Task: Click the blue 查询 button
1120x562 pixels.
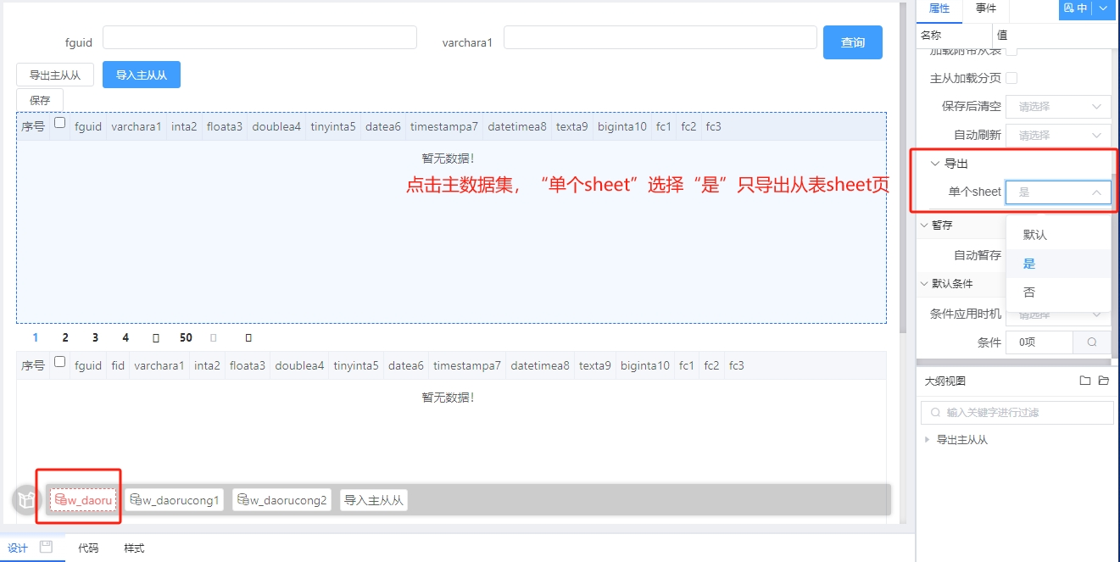Action: pos(852,42)
